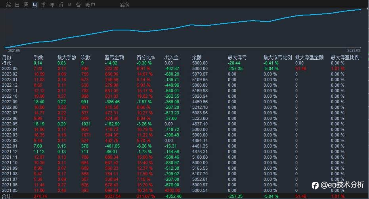Click the 最大浮亏比例 column header
Screen dimensions: 369x199
click(x=278, y=57)
